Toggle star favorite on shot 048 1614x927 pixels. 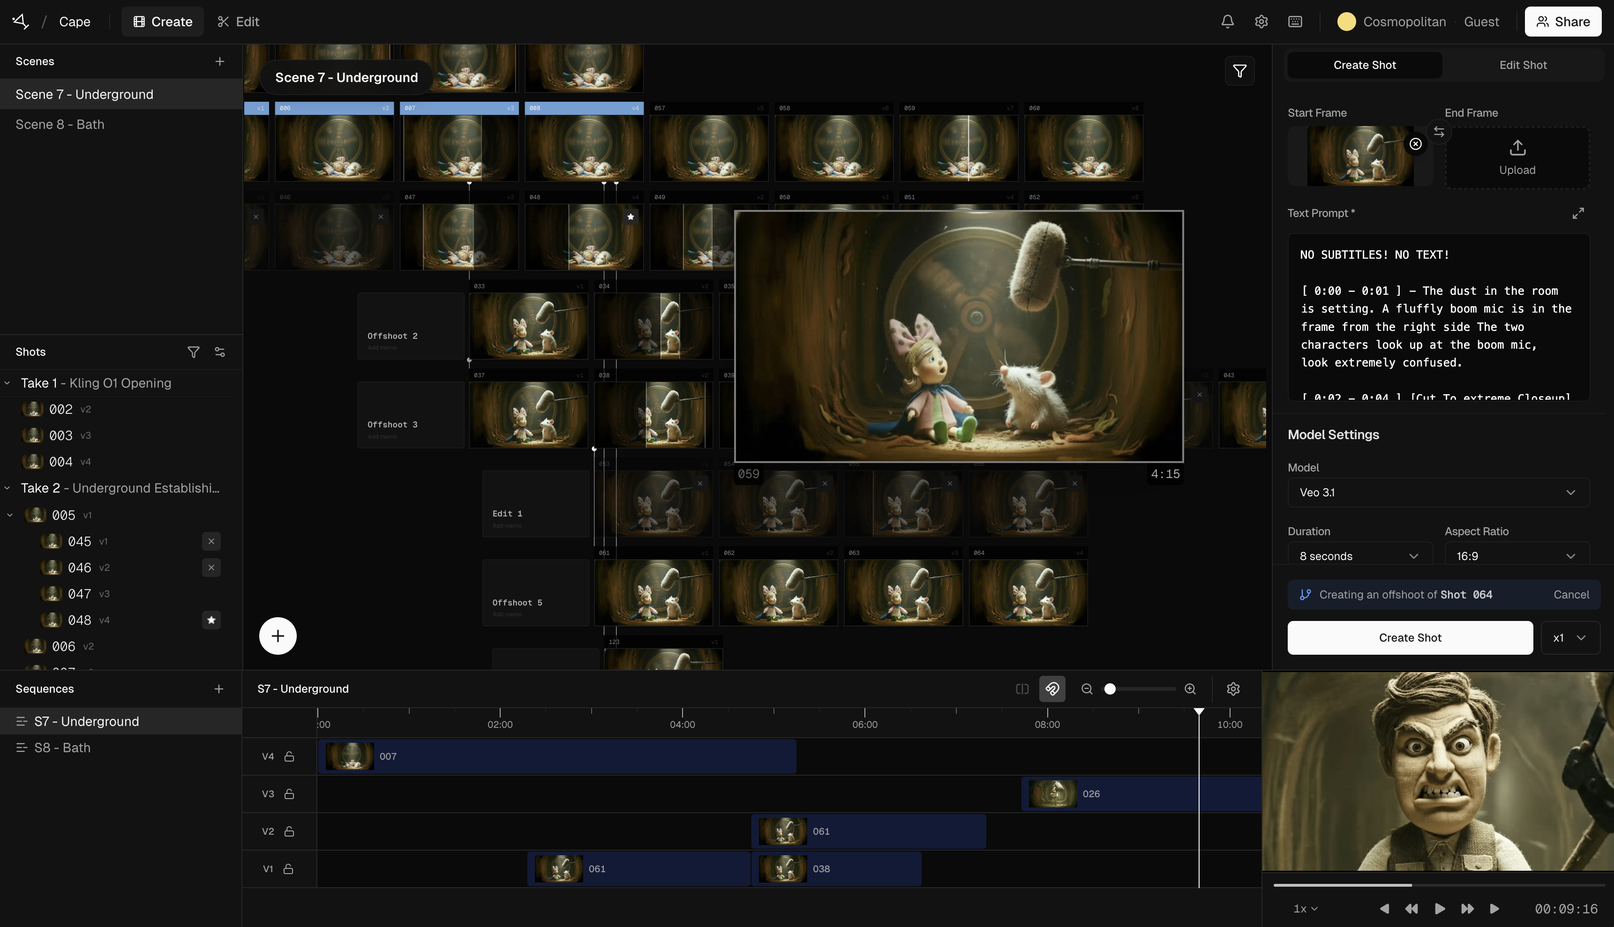(211, 620)
